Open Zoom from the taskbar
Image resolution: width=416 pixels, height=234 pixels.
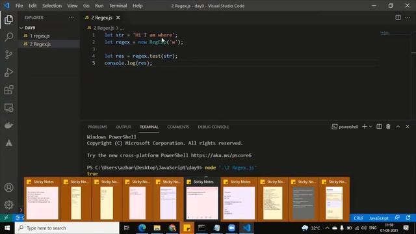pyautogui.click(x=231, y=228)
